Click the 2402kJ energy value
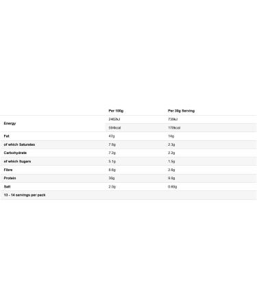257x308 pixels. point(114,119)
